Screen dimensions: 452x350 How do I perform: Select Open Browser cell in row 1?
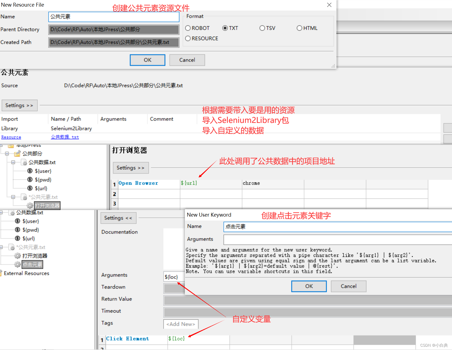149,184
